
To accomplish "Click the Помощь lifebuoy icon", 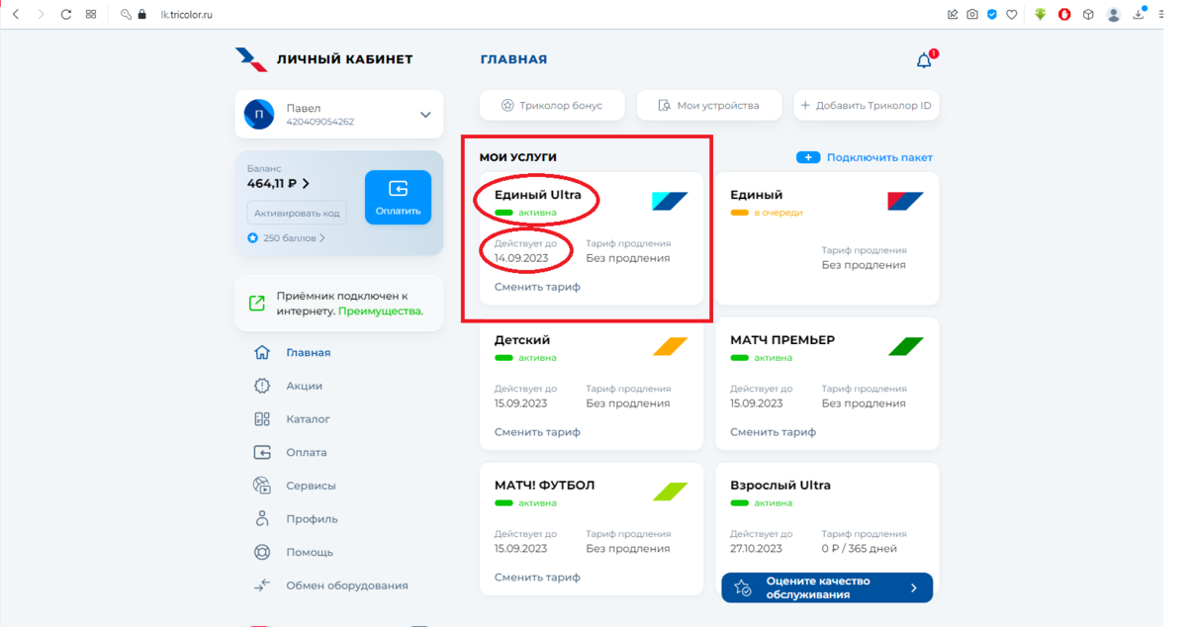I will (x=262, y=552).
